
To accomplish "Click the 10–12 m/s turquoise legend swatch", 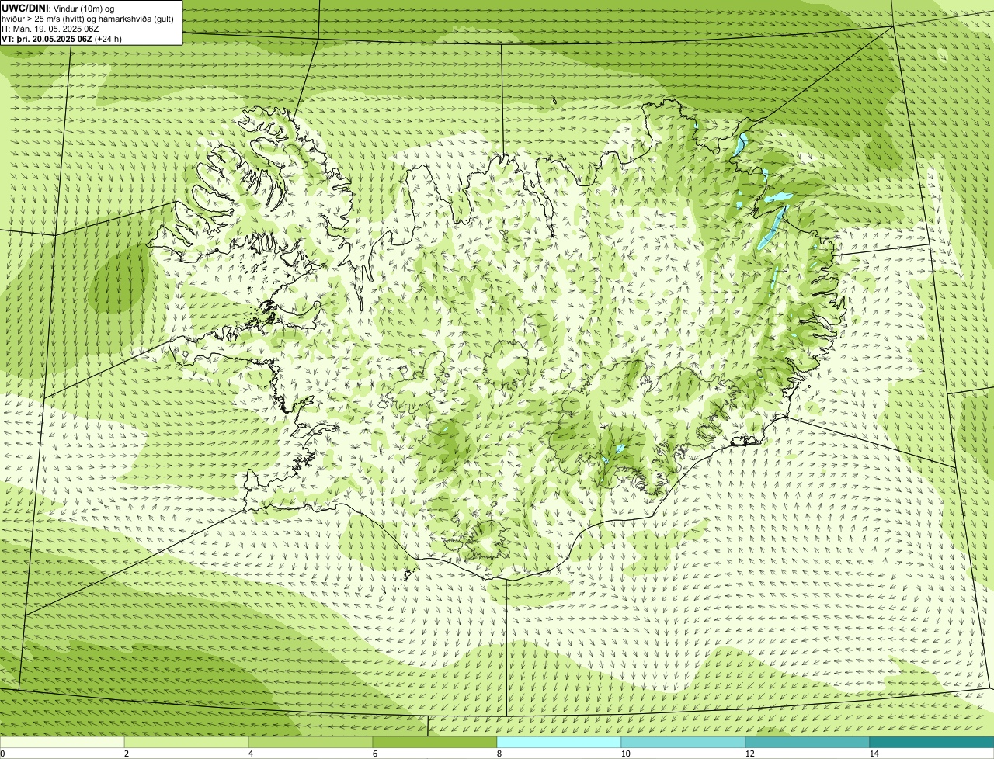I will pyautogui.click(x=683, y=743).
